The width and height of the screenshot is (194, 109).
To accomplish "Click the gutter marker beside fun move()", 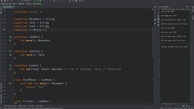I will 10,41.
